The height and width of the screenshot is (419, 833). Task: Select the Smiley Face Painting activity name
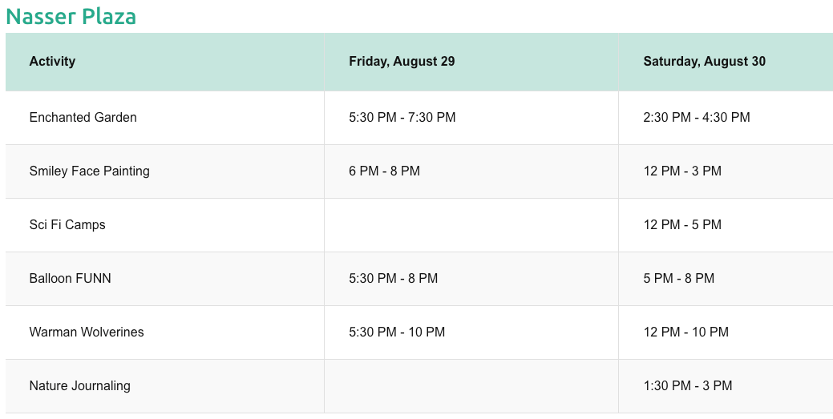point(89,171)
